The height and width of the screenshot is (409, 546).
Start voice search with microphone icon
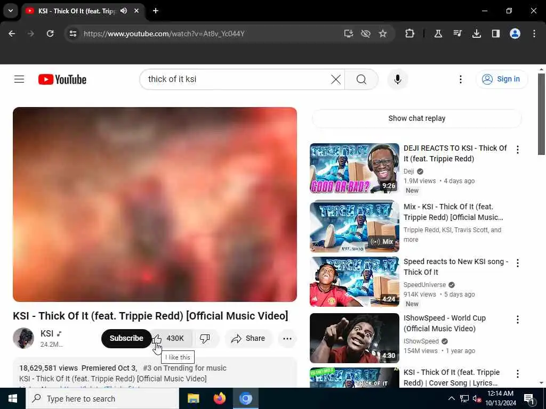tap(397, 79)
